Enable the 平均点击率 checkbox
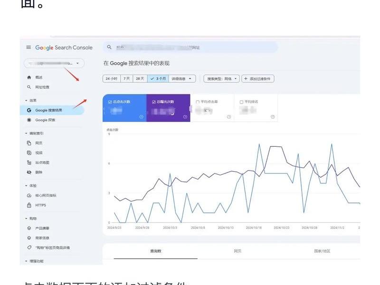380x285 pixels. pyautogui.click(x=198, y=102)
